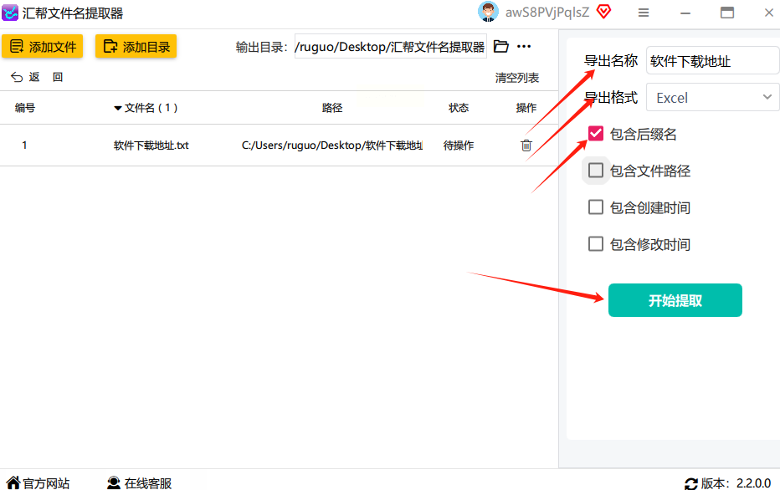Click the 导出名称 text field
This screenshot has width=780, height=490.
click(x=713, y=61)
